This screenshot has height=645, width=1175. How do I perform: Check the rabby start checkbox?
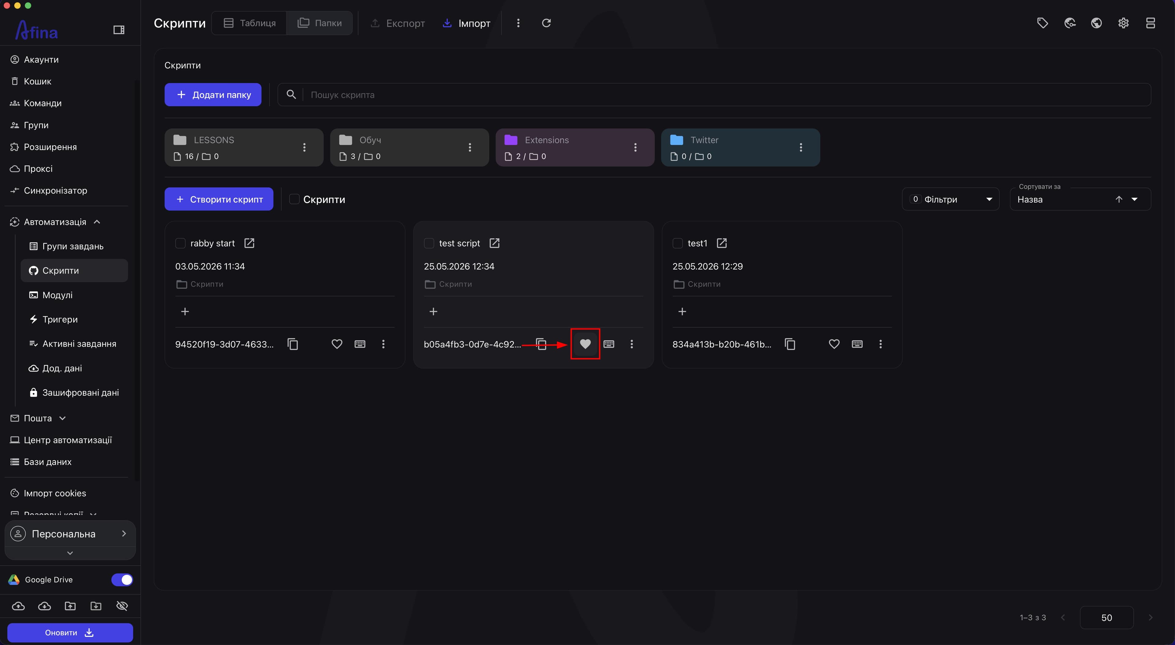[180, 243]
